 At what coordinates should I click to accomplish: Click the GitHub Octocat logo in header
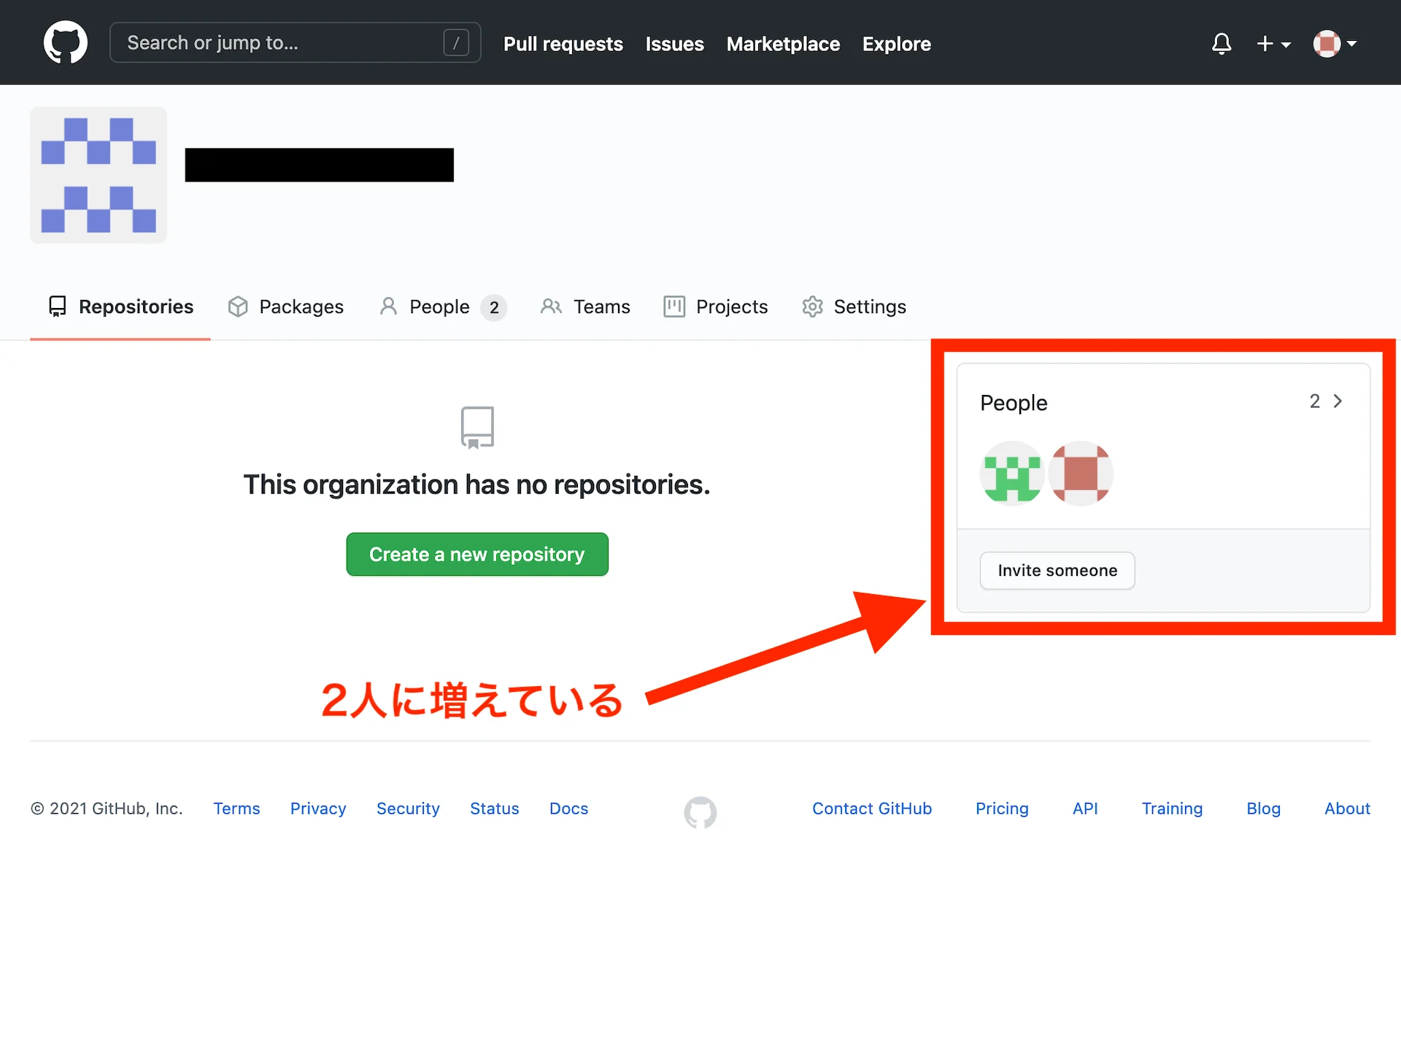66,42
